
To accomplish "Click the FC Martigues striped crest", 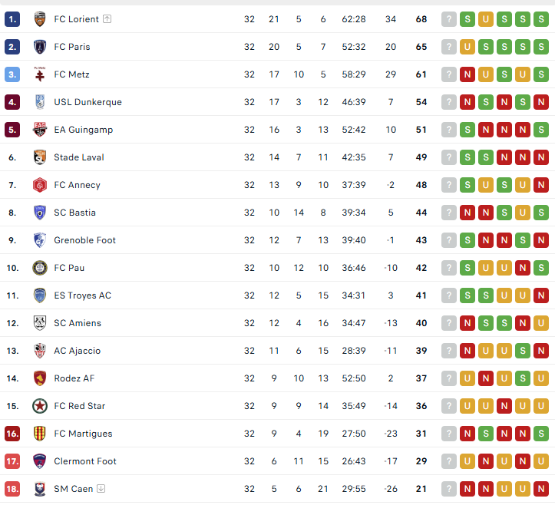I will [x=40, y=434].
